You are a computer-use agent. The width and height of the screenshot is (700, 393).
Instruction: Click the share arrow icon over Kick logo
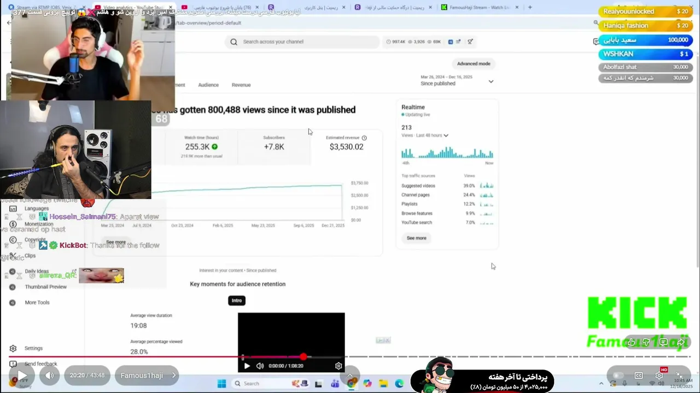pos(680,342)
